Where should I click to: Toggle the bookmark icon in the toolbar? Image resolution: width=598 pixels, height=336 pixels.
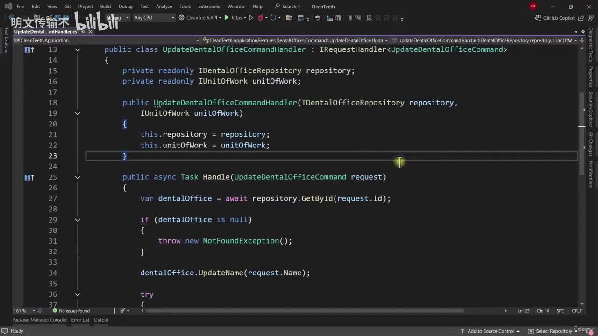click(x=369, y=18)
